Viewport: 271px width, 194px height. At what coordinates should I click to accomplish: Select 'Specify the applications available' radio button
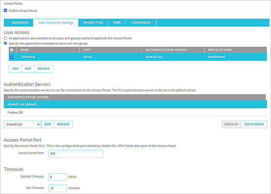tap(5, 44)
